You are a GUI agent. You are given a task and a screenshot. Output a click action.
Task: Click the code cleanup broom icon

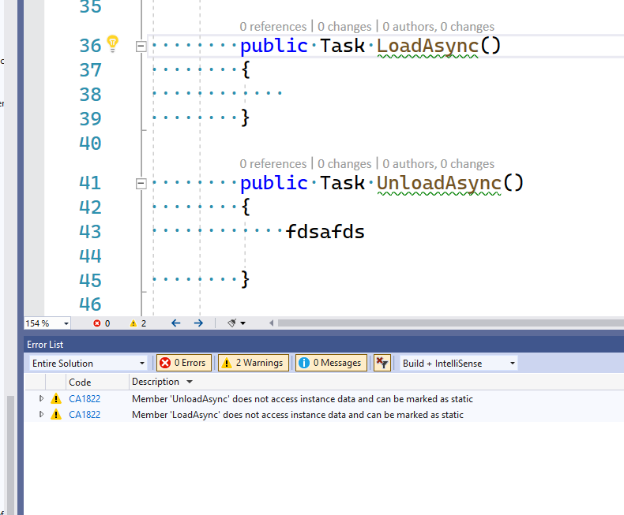[231, 323]
